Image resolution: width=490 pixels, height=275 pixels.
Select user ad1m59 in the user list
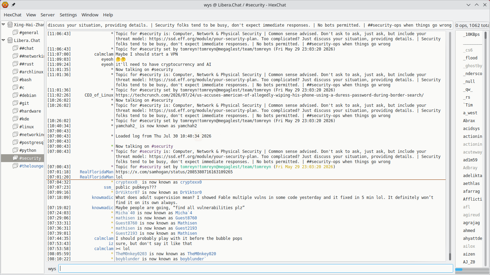470,160
